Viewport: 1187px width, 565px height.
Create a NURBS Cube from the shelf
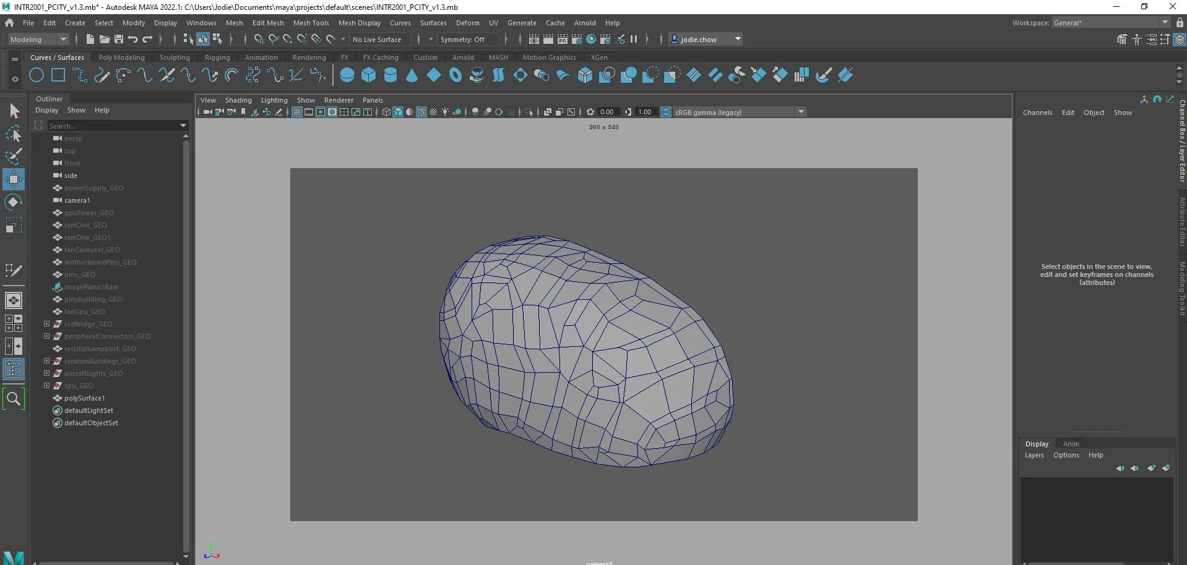(369, 75)
